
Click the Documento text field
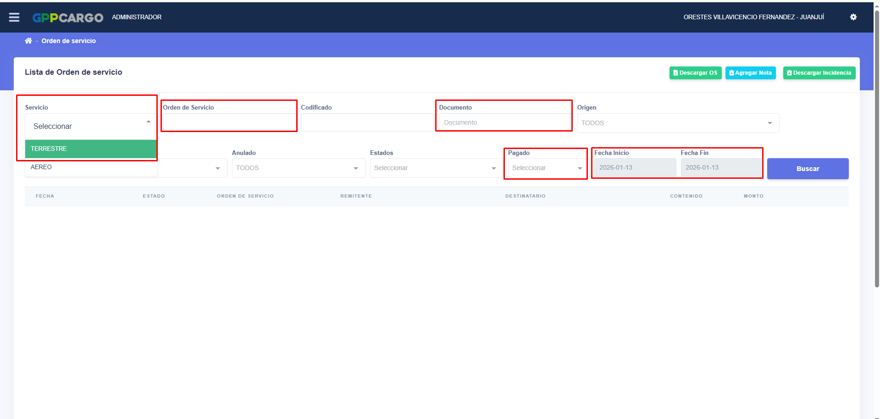(x=504, y=122)
